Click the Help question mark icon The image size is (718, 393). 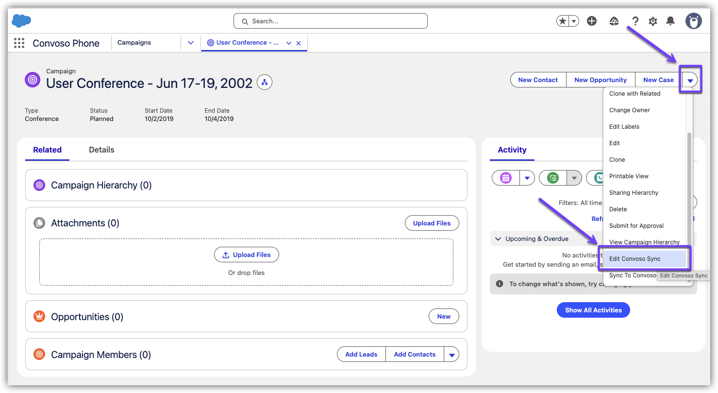coord(635,21)
